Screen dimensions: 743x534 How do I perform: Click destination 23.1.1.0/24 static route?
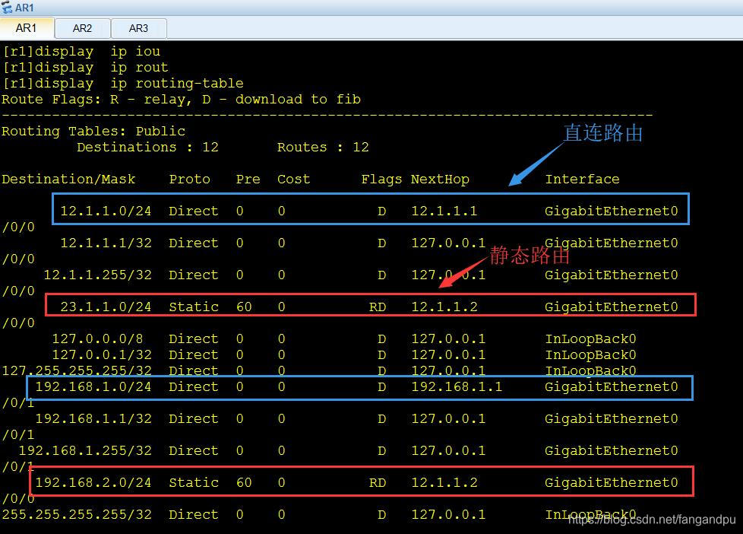click(106, 307)
